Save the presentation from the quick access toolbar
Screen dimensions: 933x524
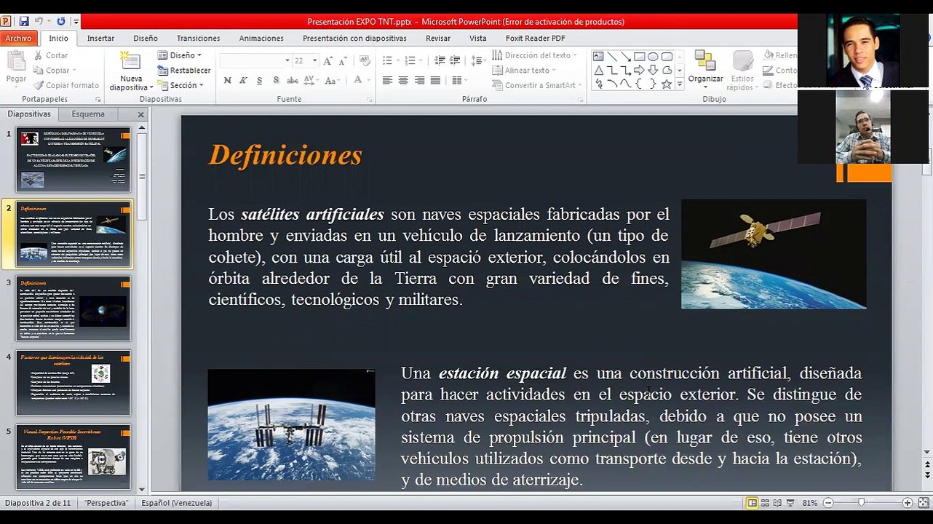[24, 22]
